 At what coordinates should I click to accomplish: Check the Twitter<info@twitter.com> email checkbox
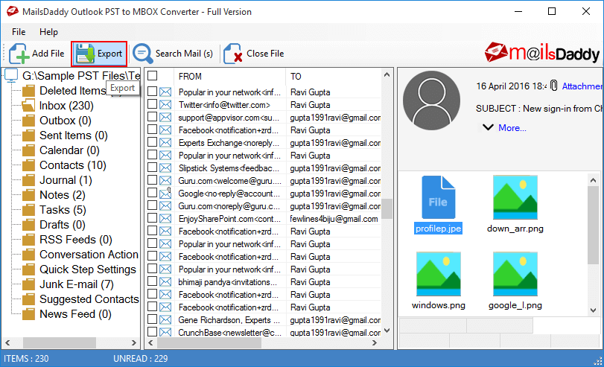(x=152, y=104)
